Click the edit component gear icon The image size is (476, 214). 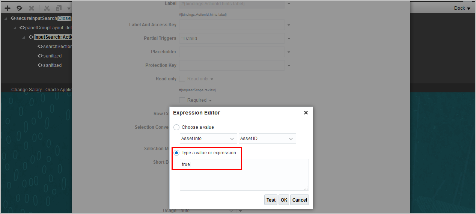point(20,8)
